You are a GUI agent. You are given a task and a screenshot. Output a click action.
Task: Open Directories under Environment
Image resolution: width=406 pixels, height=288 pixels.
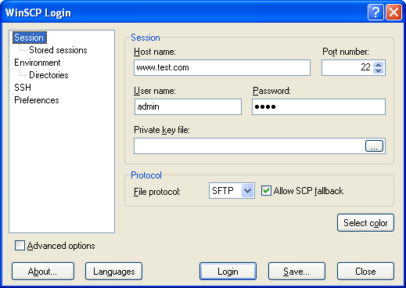(49, 75)
